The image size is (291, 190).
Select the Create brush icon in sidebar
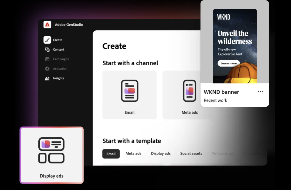pyautogui.click(x=47, y=40)
